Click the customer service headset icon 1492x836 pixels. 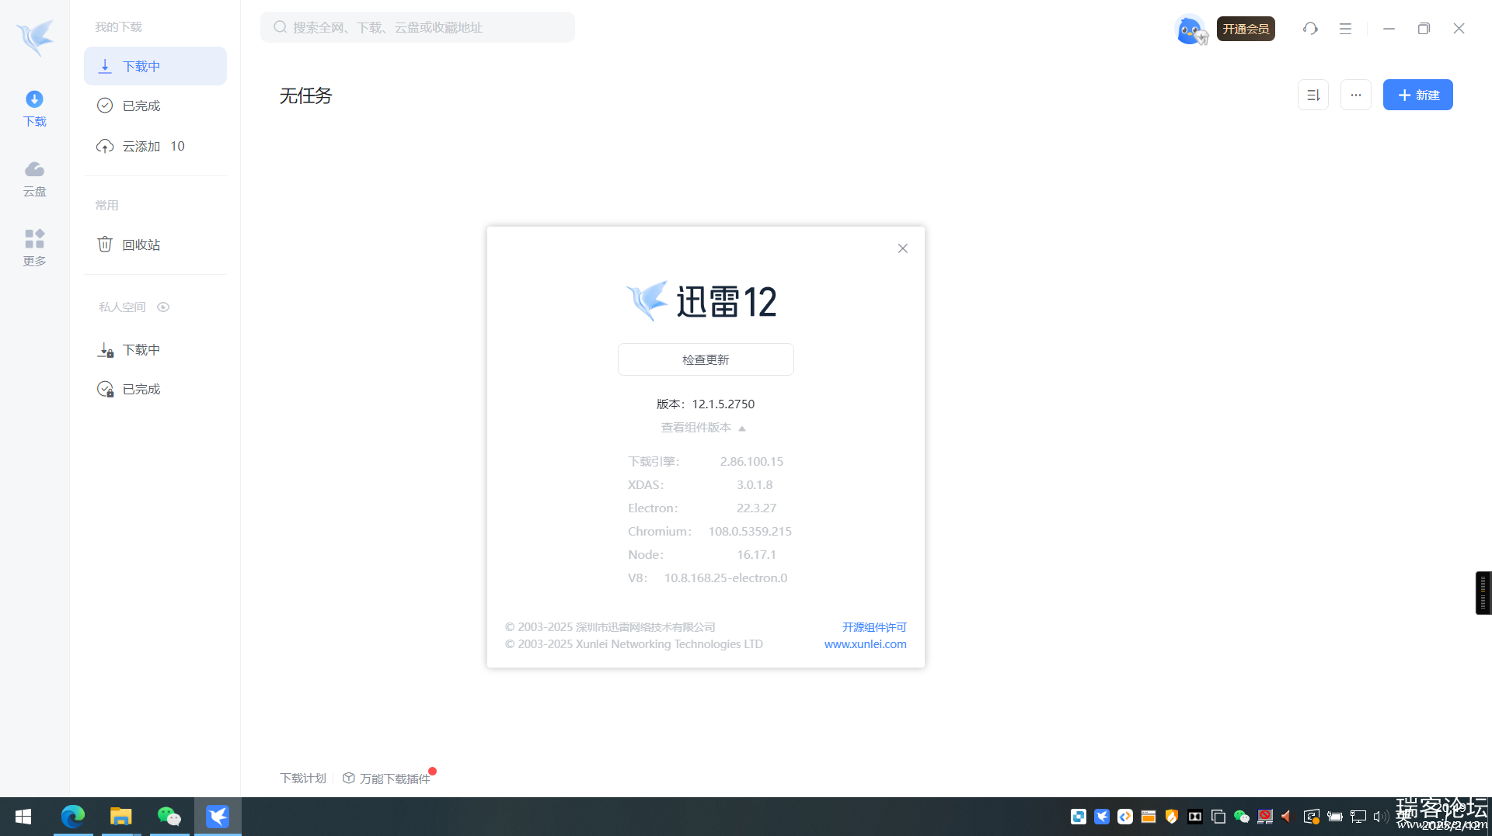coord(1310,29)
